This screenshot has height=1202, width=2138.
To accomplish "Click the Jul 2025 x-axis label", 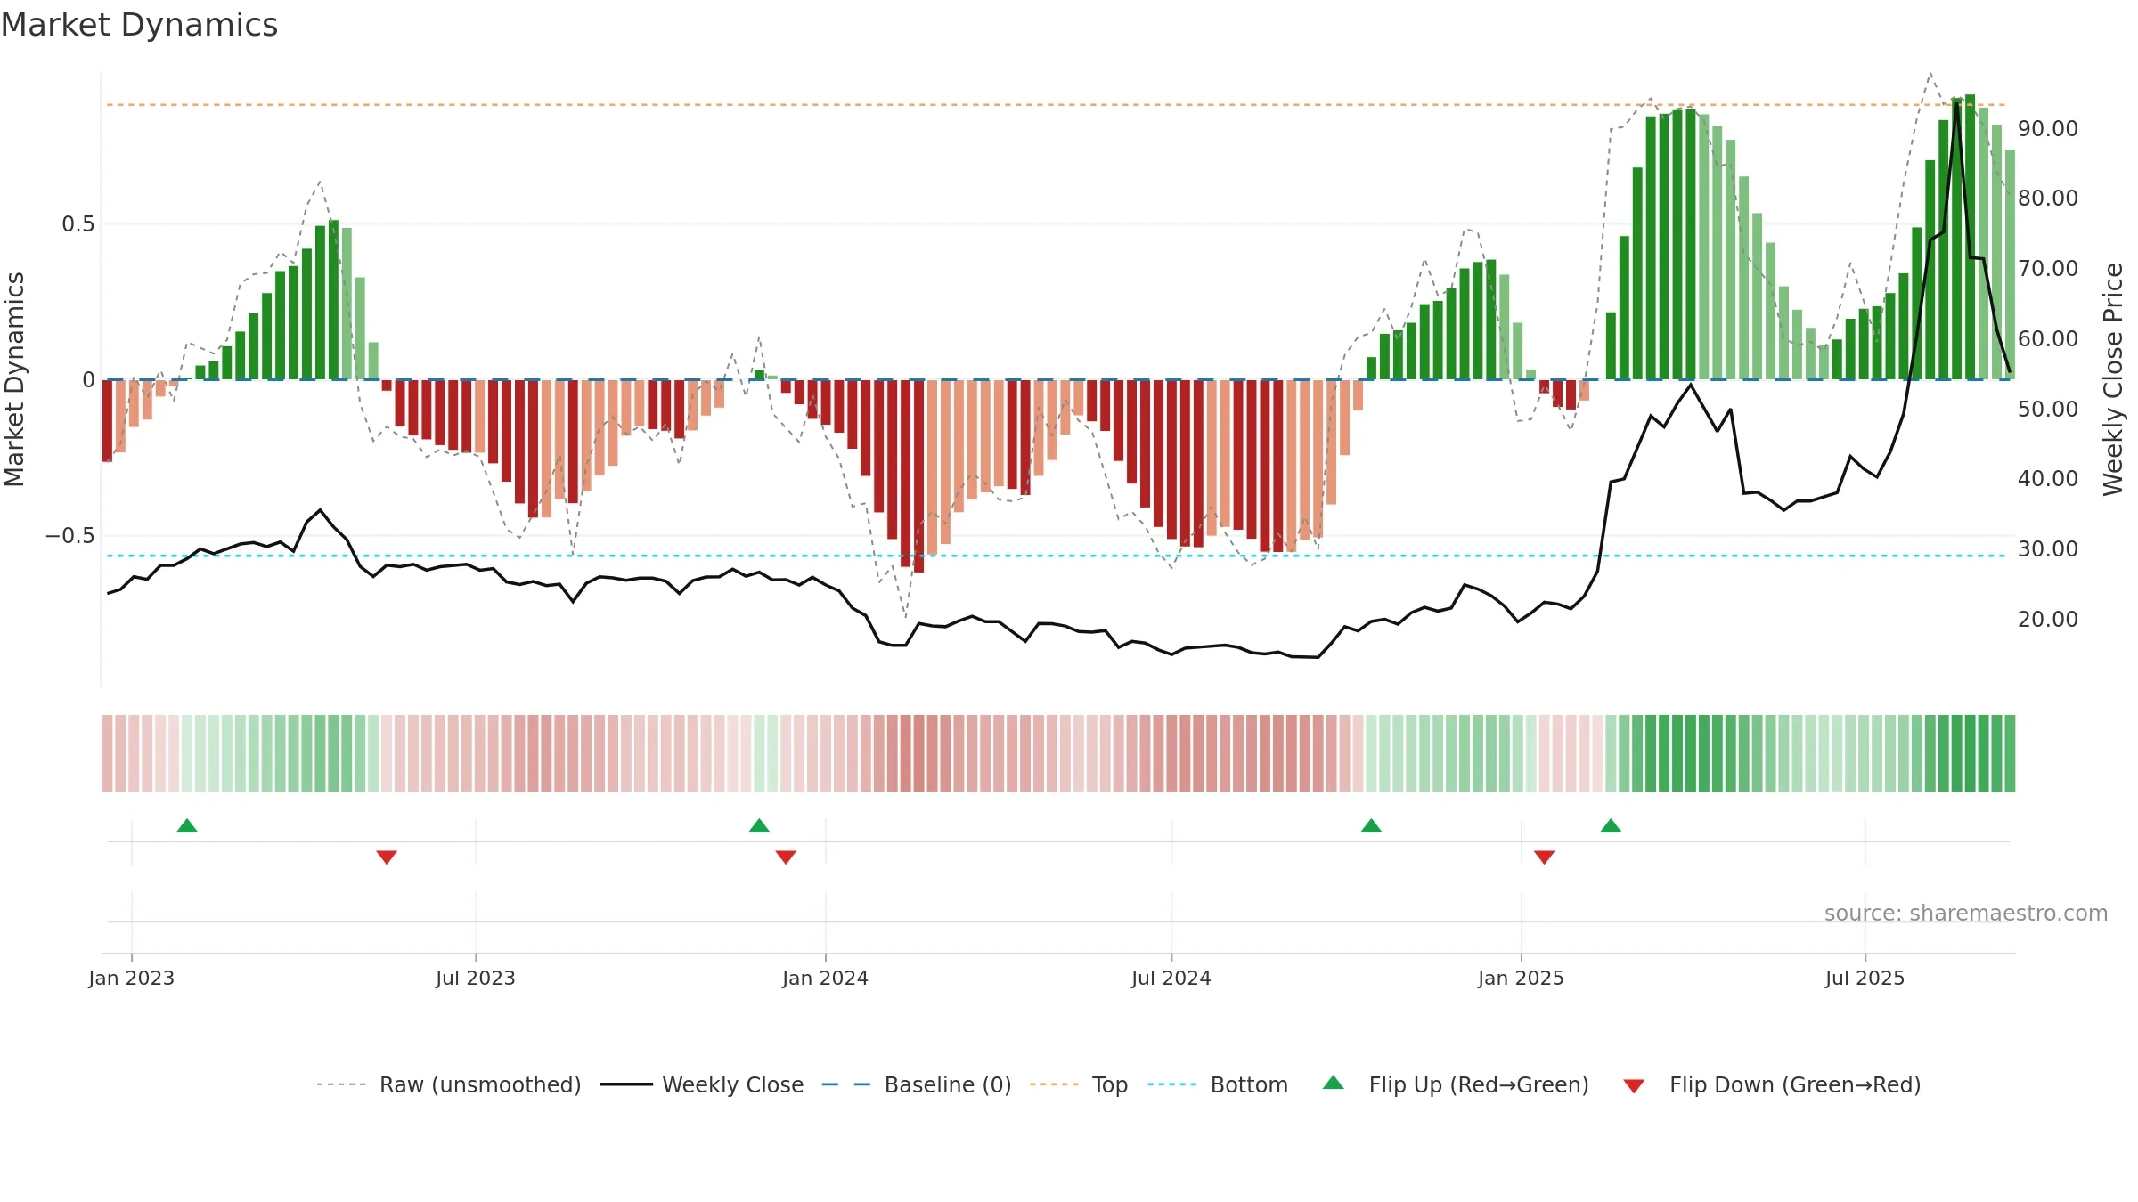I will 1865,978.
